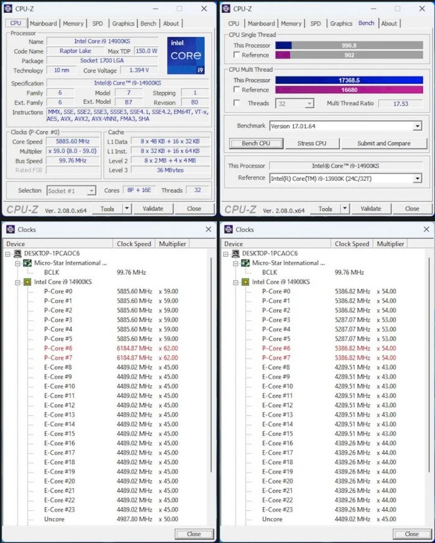
Task: Click Clock Speed column header in left Clocks
Action: click(x=134, y=244)
